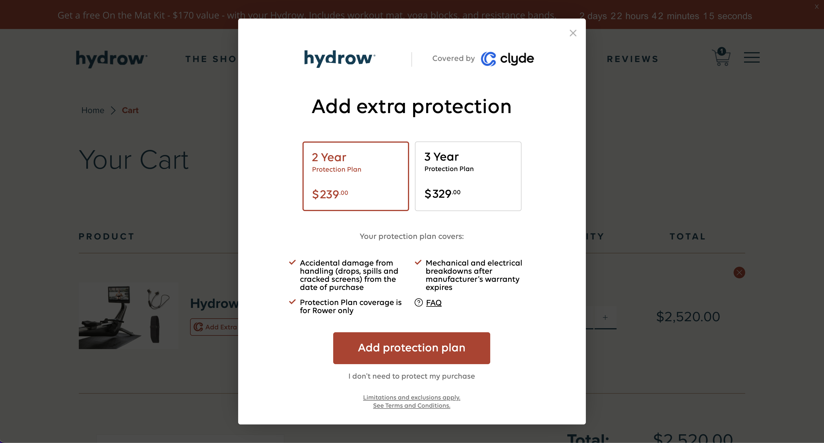This screenshot has width=824, height=443.
Task: Click the Hydrow logo in modal header
Action: [339, 59]
